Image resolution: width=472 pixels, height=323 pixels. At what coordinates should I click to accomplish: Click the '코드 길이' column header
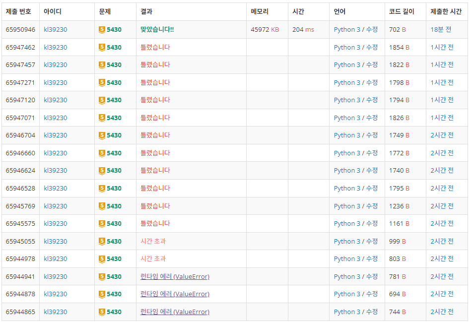(402, 11)
